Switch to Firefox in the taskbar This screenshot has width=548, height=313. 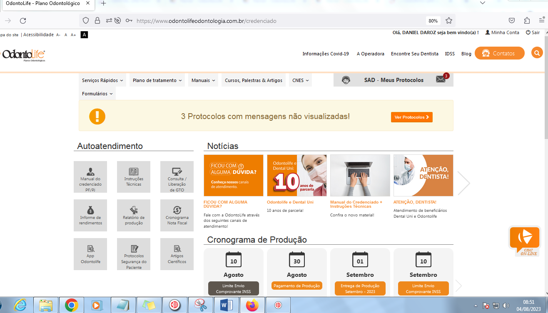pyautogui.click(x=252, y=306)
